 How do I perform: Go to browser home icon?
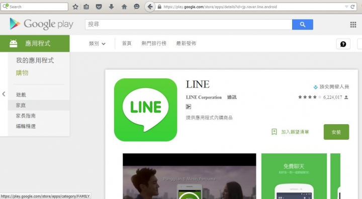point(124,7)
